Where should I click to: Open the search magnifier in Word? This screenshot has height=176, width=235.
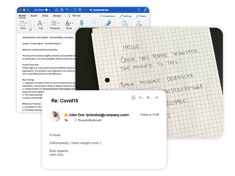coord(139,10)
